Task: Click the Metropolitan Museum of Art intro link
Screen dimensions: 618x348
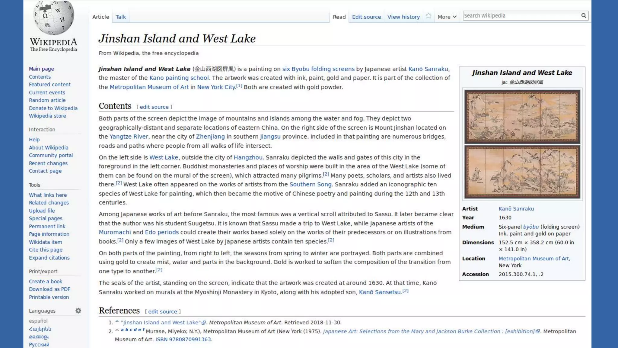Action: [x=149, y=87]
